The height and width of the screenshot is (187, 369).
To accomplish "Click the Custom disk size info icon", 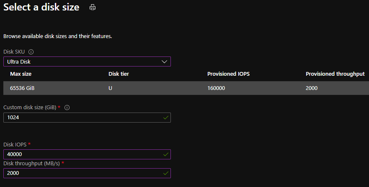I will pyautogui.click(x=67, y=108).
